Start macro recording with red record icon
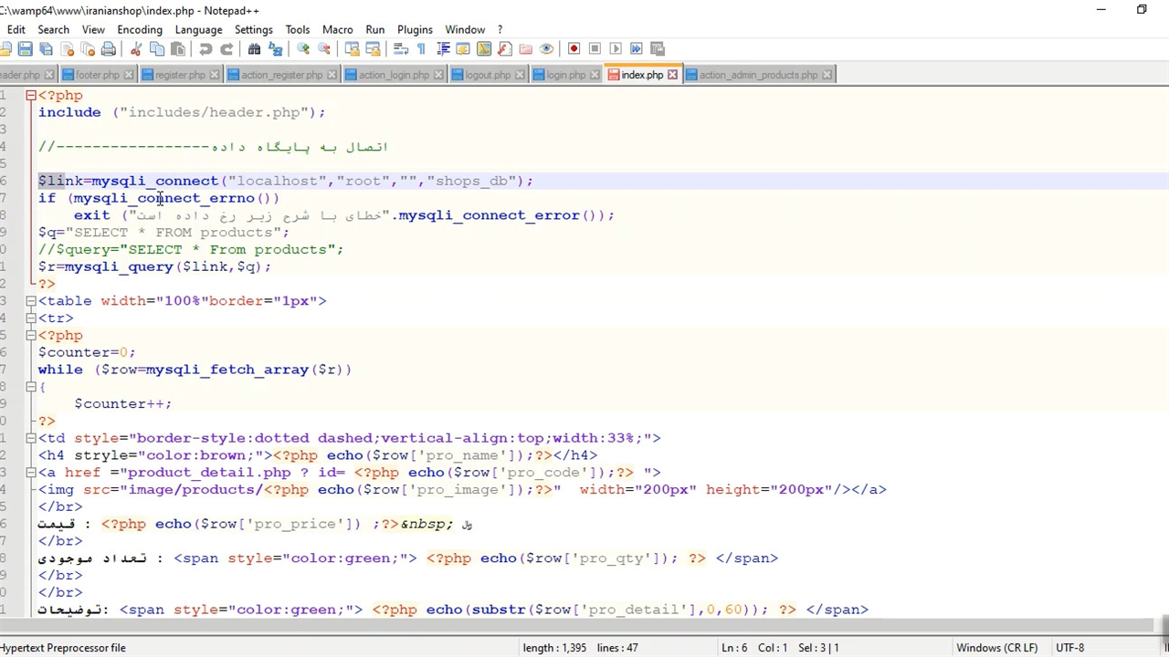 [574, 49]
